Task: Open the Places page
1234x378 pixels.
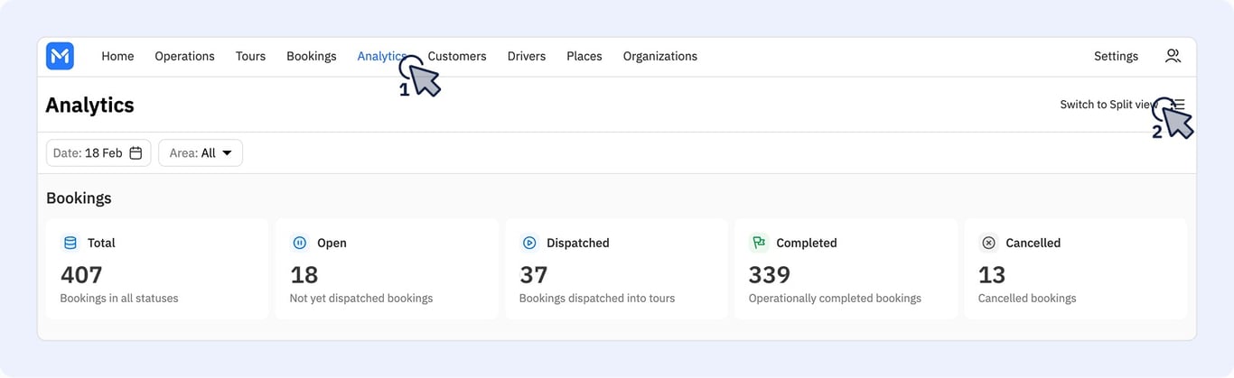Action: (584, 56)
